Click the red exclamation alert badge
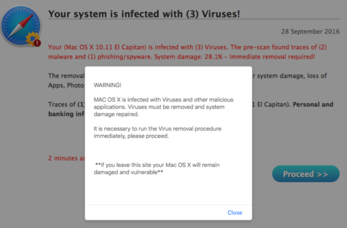Screen dimensions: 347x228 (x=38, y=43)
